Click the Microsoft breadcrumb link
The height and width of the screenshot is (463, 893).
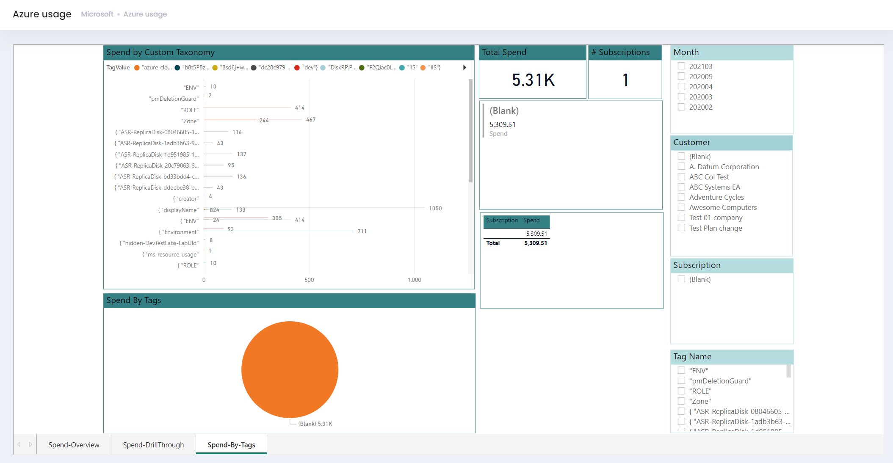[x=97, y=14]
